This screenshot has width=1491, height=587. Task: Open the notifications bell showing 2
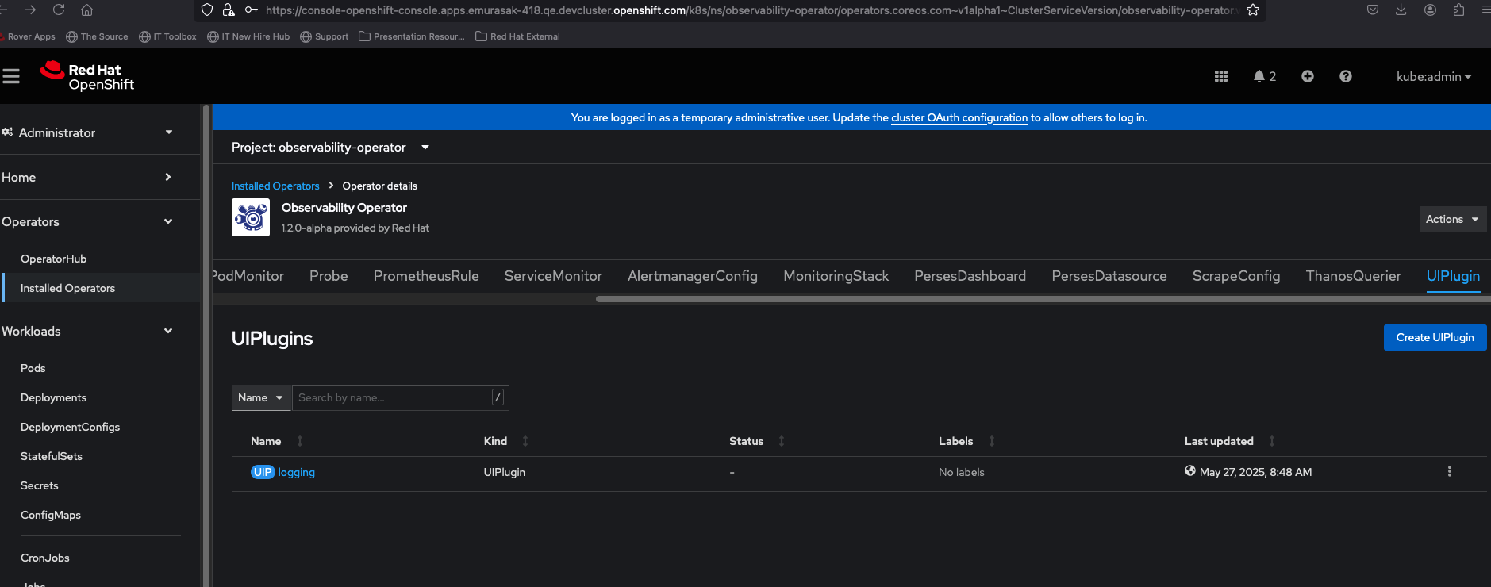pyautogui.click(x=1265, y=76)
